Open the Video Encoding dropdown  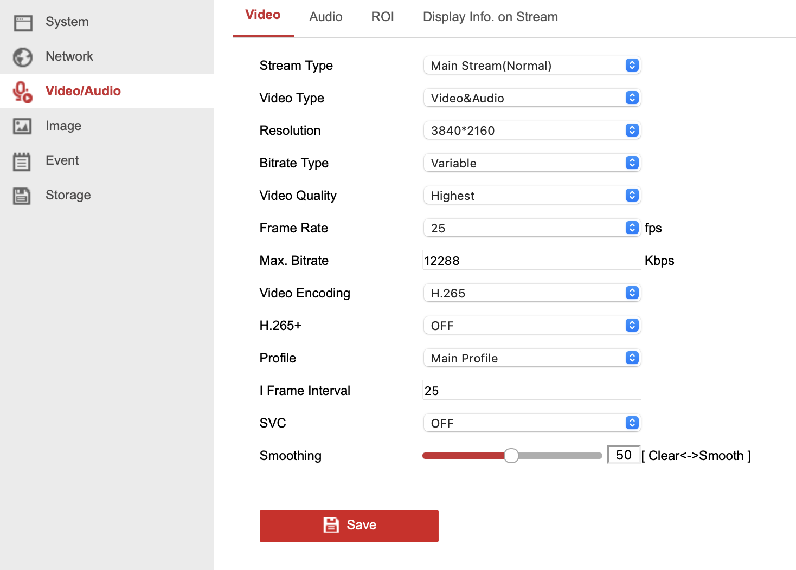pos(531,293)
